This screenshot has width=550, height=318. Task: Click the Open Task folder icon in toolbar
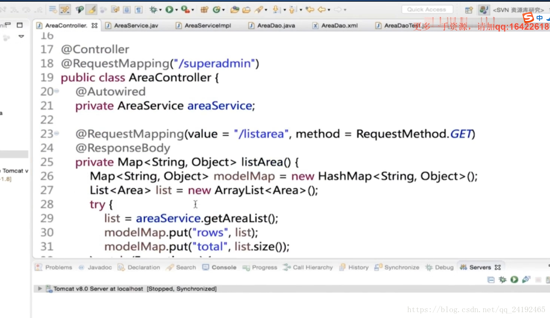coord(247,9)
